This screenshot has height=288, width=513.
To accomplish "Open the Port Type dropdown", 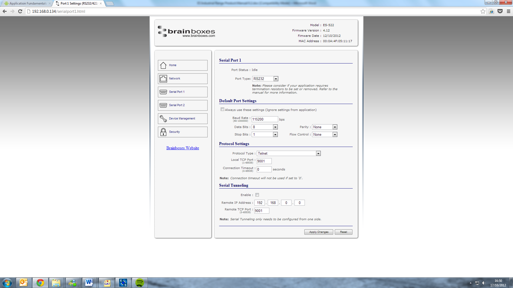I will 276,78.
